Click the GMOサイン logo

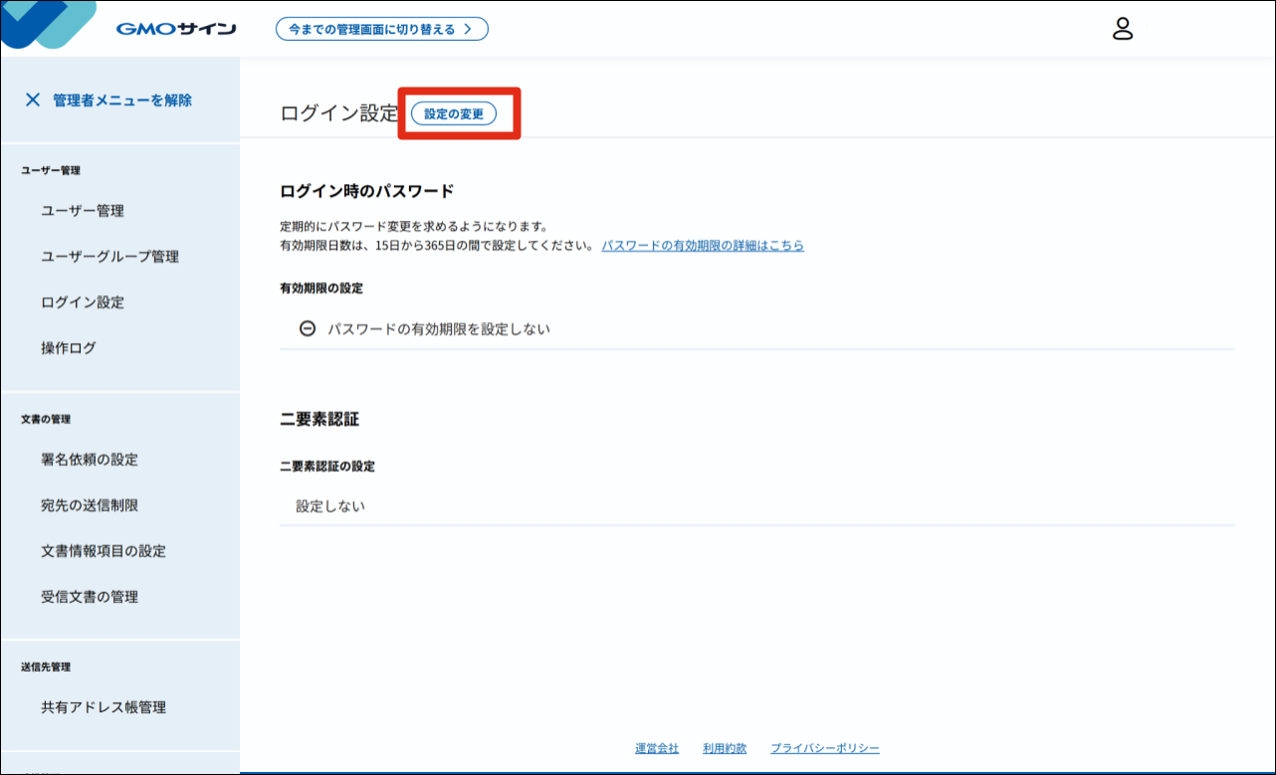174,28
